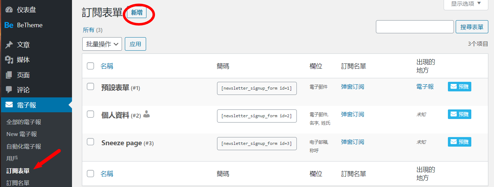
Task: Go to 全部的電子報 submenu item
Action: pos(24,122)
